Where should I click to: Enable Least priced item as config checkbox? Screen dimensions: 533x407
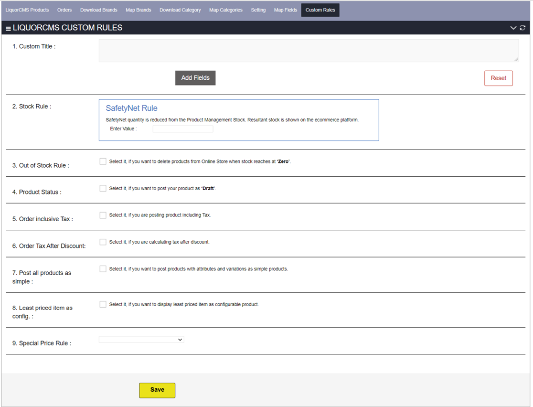[103, 304]
